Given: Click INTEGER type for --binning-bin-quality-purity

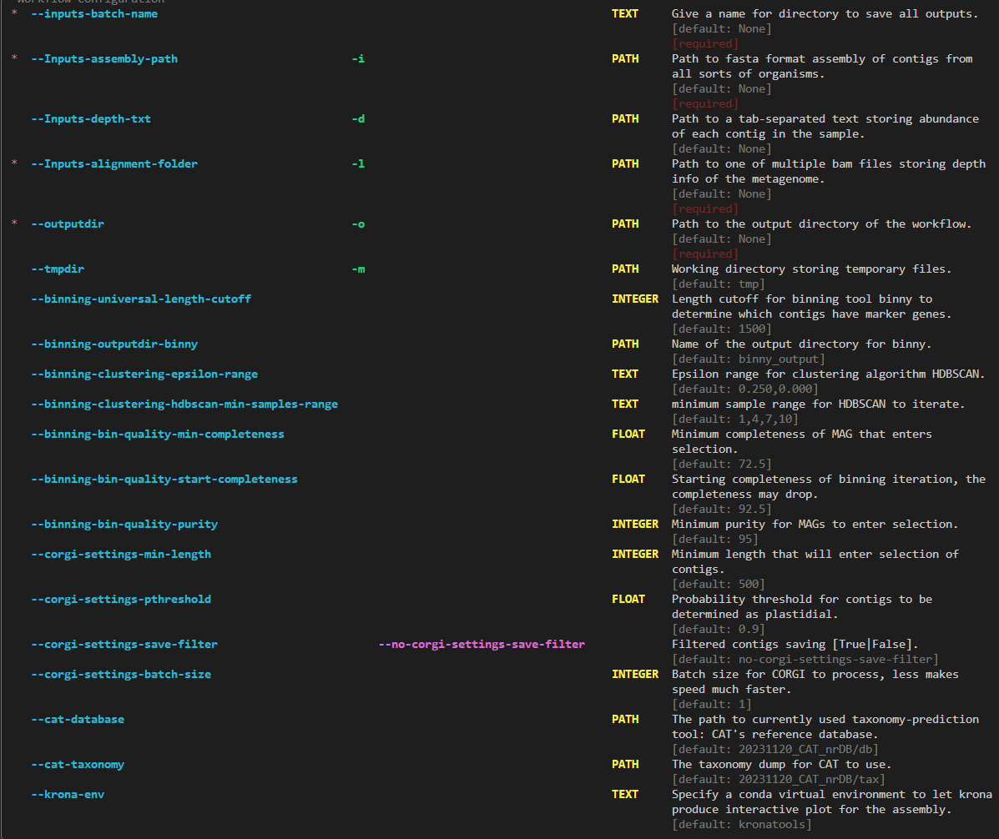Looking at the screenshot, I should [635, 525].
